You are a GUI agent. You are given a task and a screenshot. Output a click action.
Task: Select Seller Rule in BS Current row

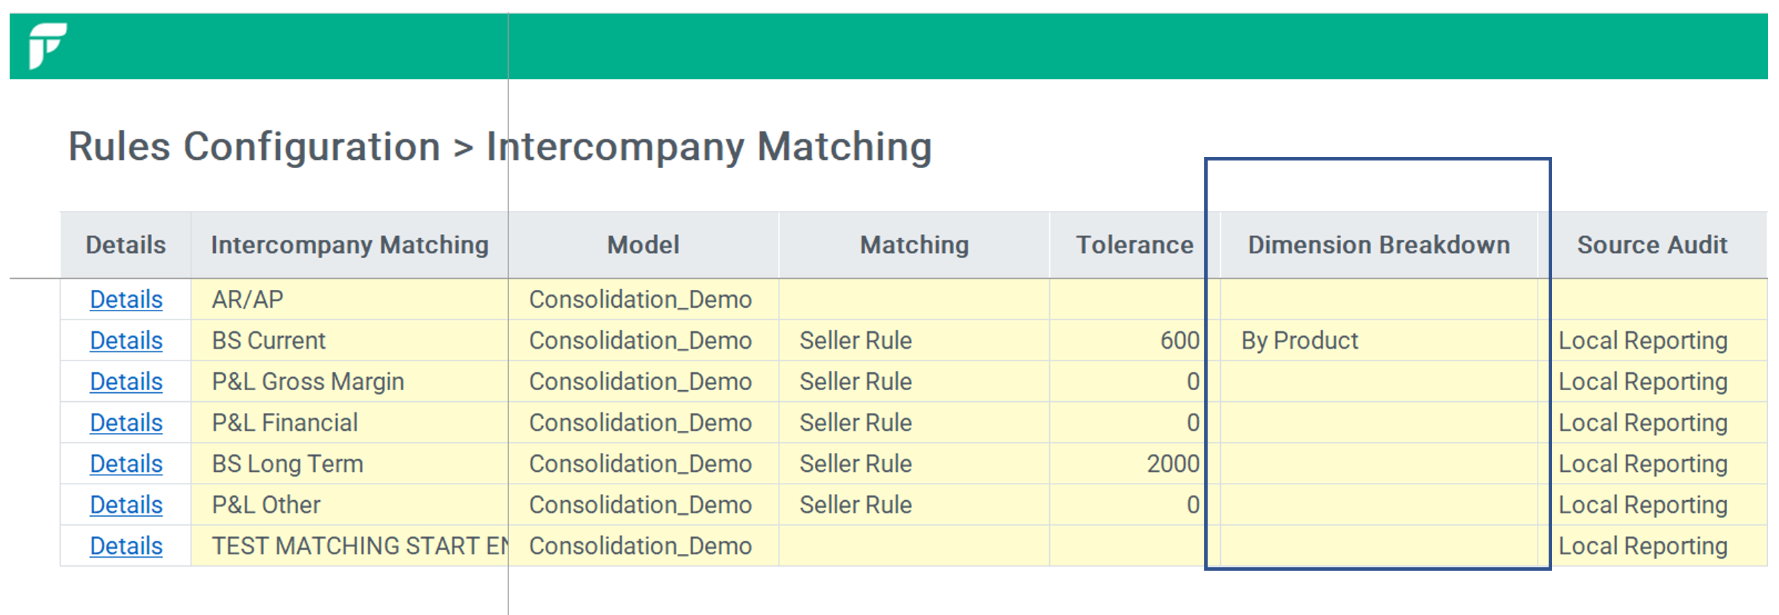[914, 340]
